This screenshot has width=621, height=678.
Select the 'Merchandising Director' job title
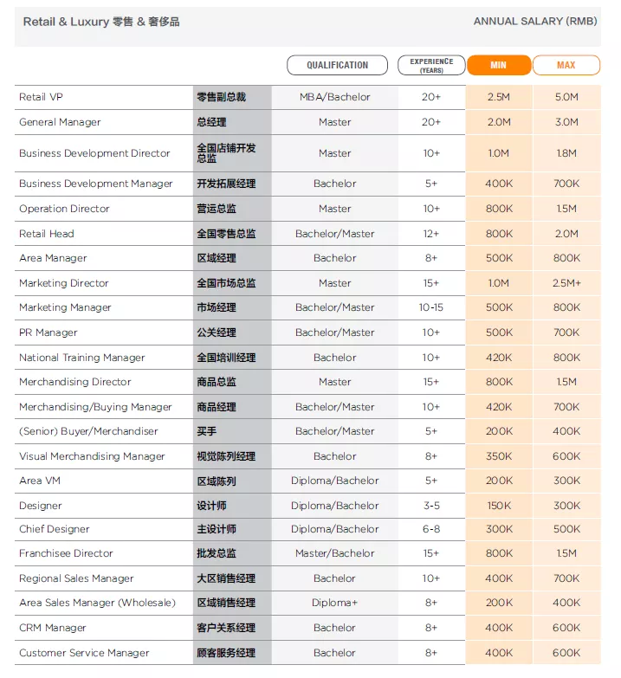tap(74, 382)
